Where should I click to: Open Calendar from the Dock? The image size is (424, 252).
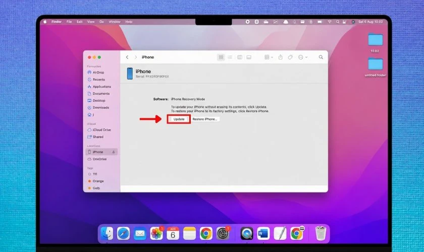[x=173, y=233]
